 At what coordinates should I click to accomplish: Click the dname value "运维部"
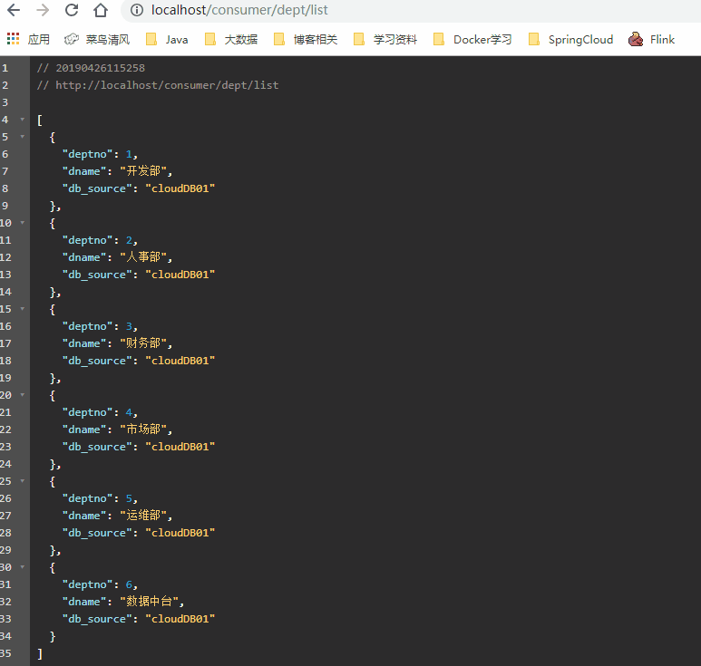[143, 516]
